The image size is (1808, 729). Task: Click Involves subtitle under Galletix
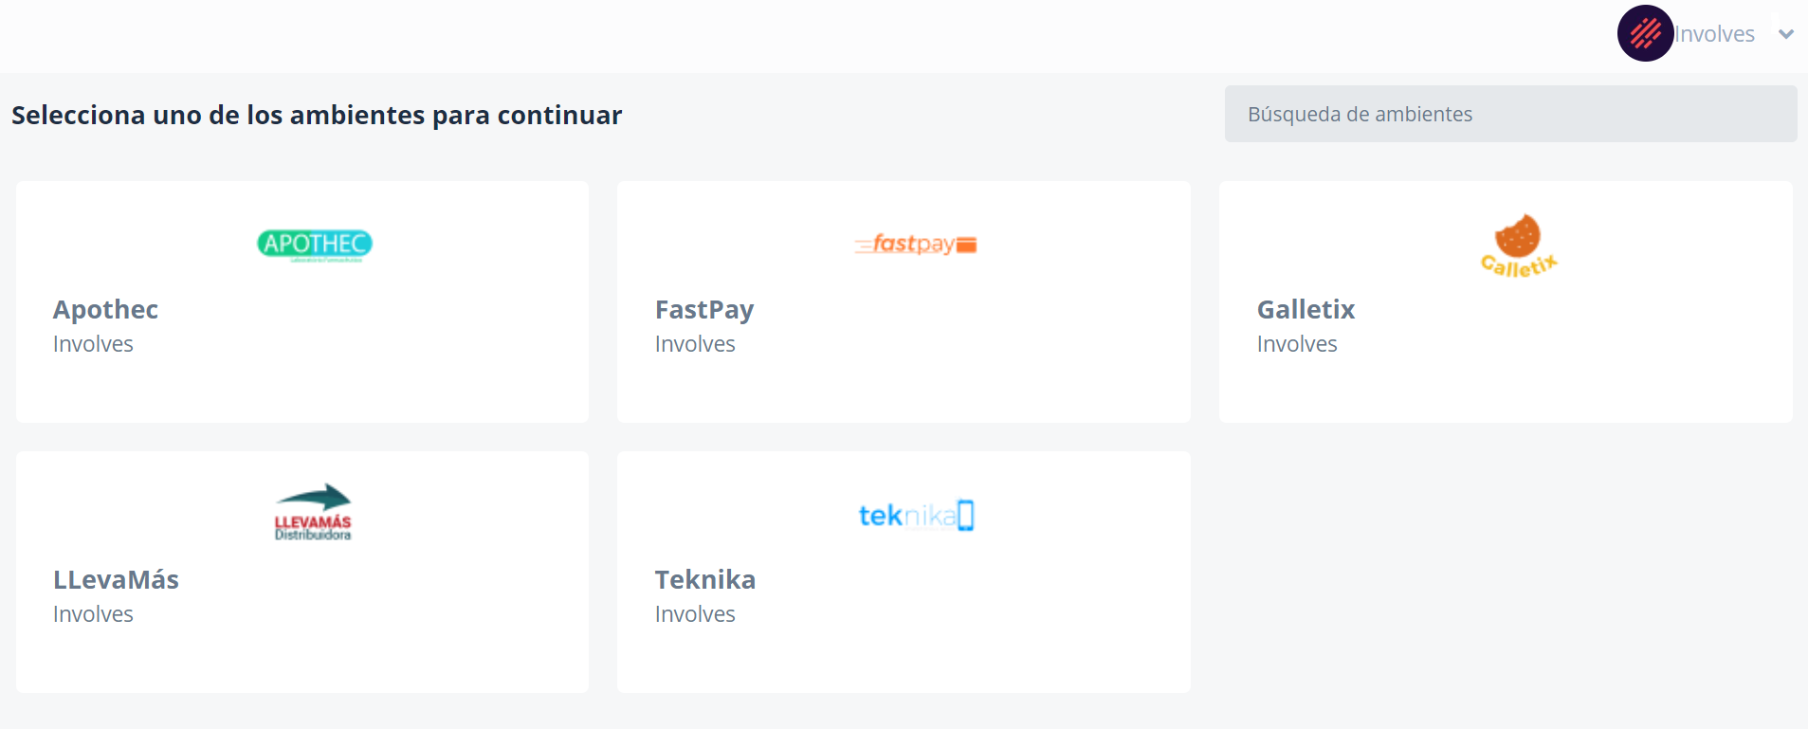1297,344
